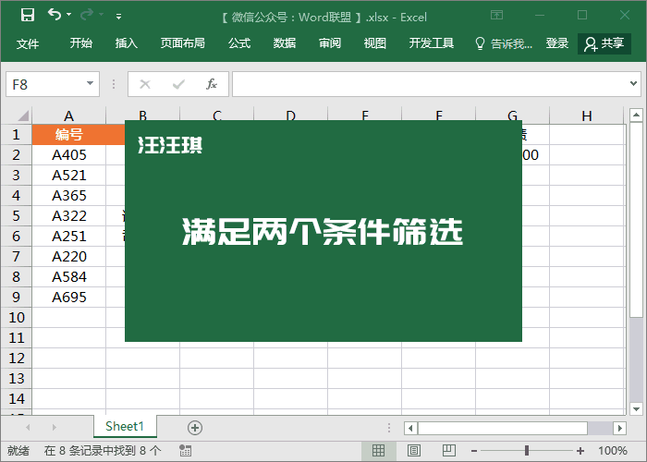
Task: Open the 页面布局 ribbon tab
Action: [182, 43]
